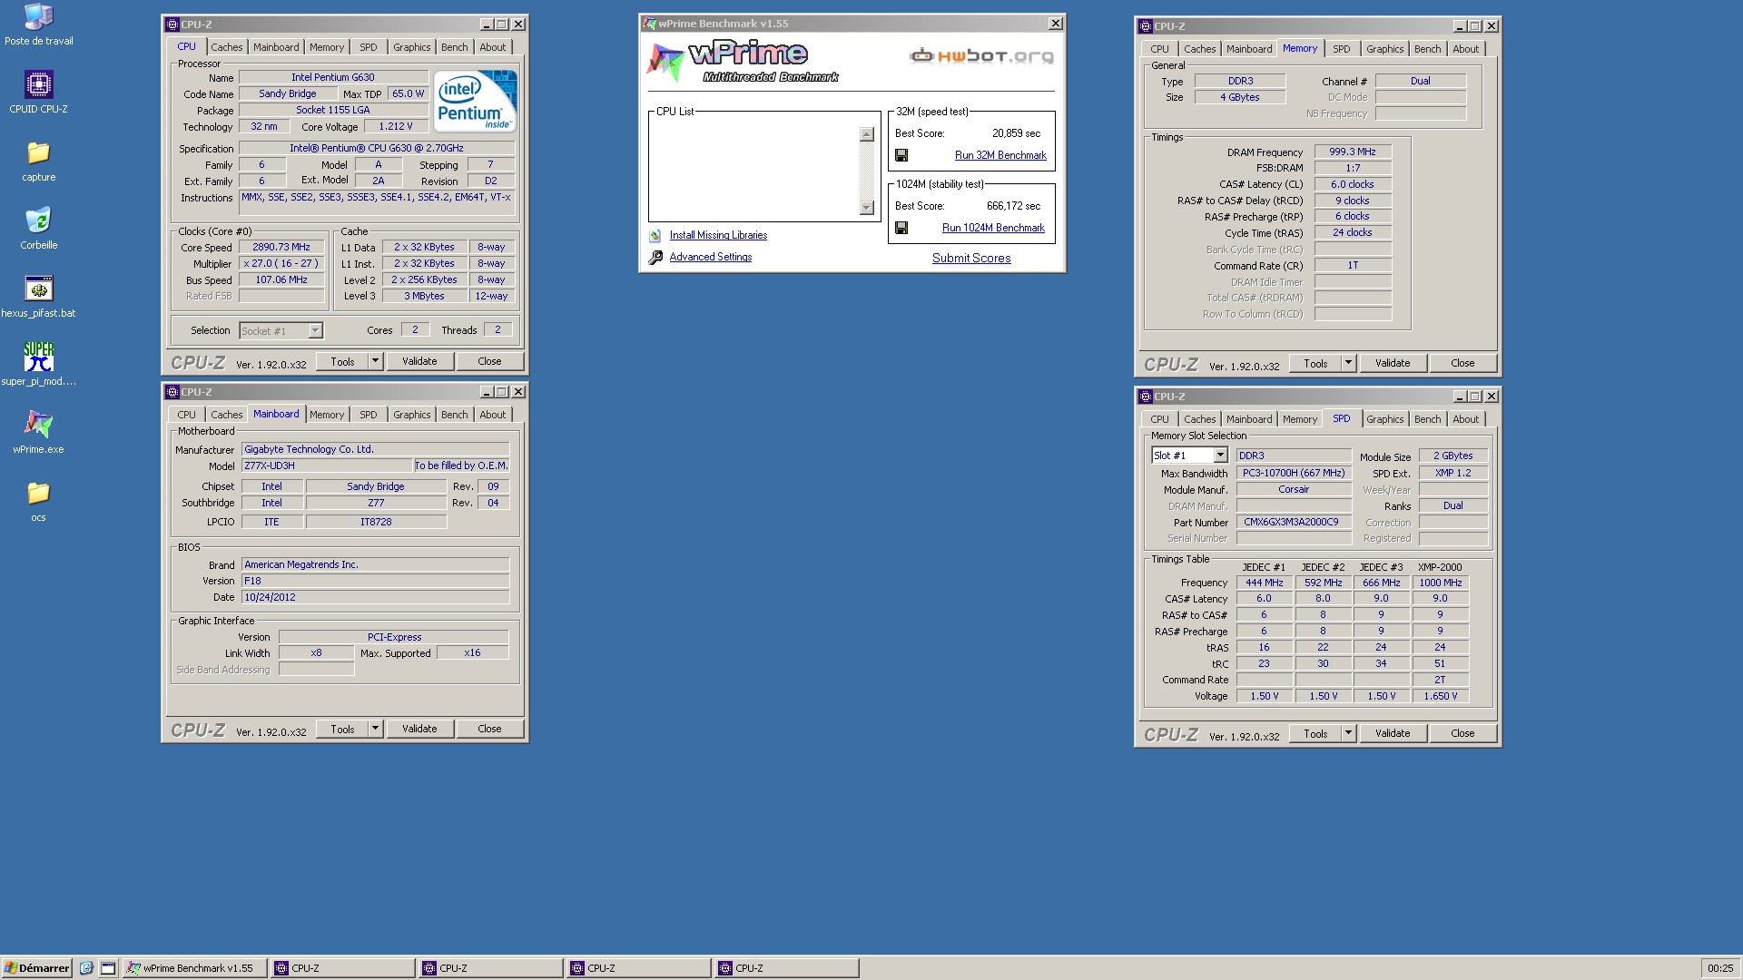Switch to CPU tab in SPD window
The image size is (1743, 980).
pos(1159,419)
